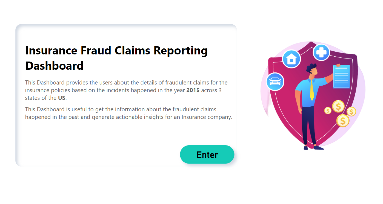Click the word Dashboard in the title
This screenshot has width=383, height=204.
tap(54, 66)
